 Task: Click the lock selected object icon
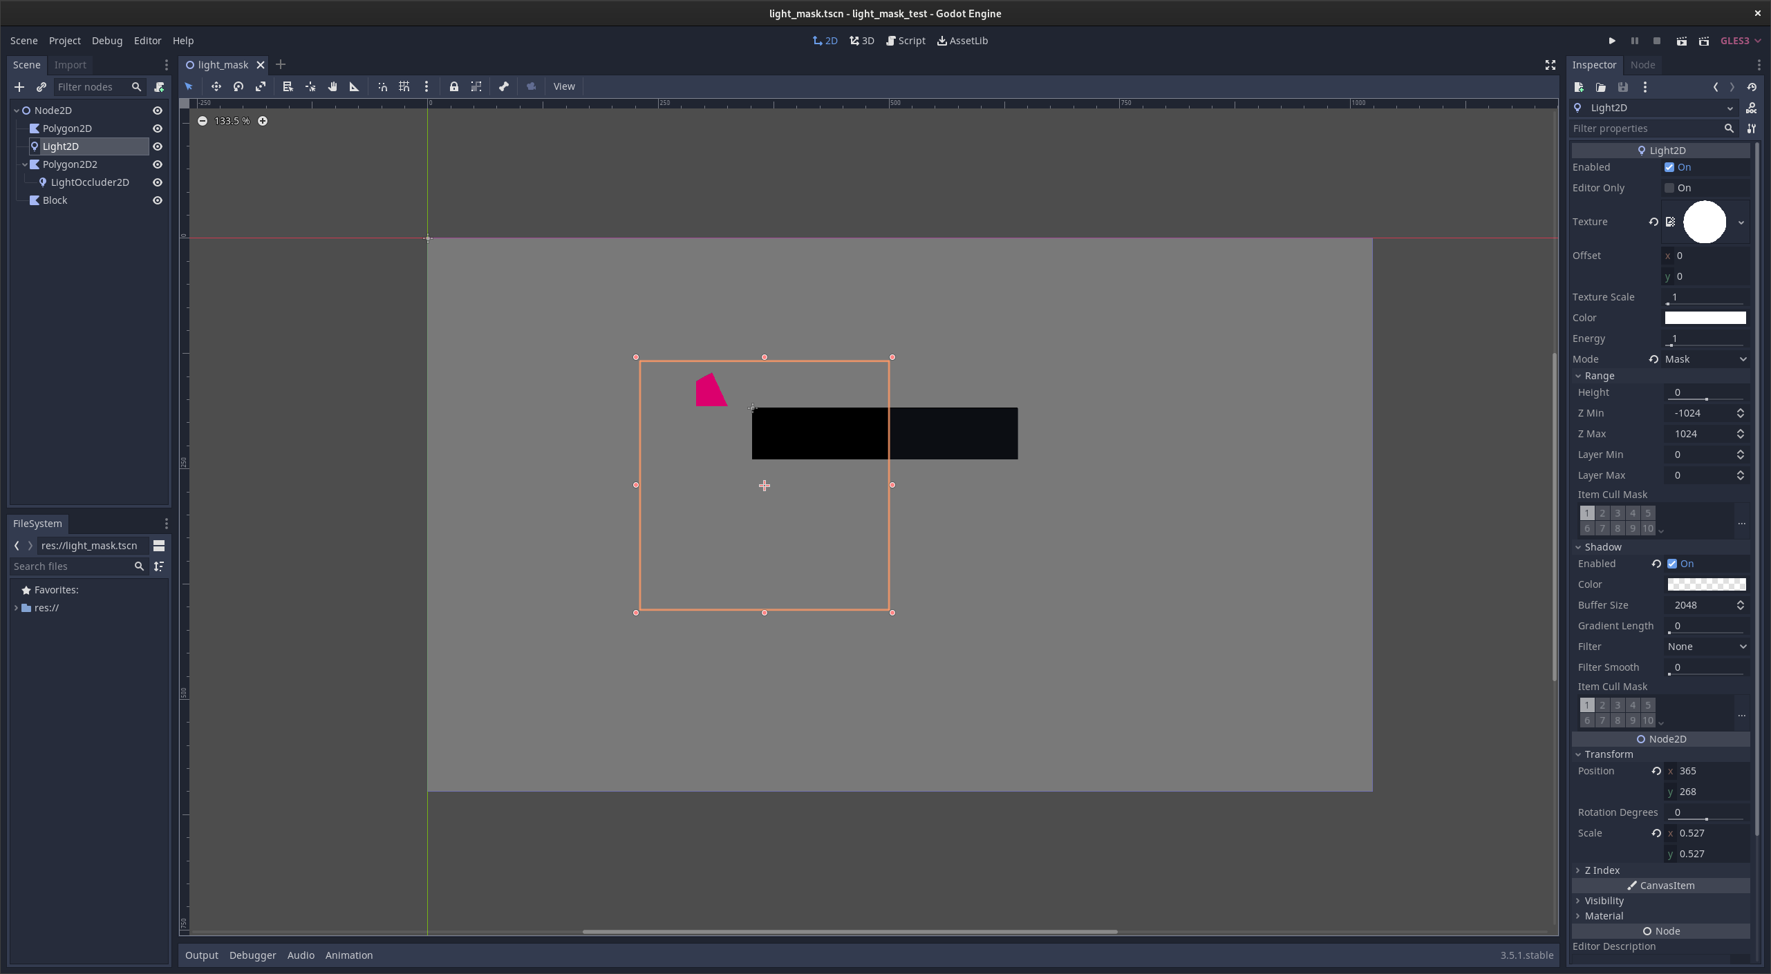pyautogui.click(x=453, y=86)
